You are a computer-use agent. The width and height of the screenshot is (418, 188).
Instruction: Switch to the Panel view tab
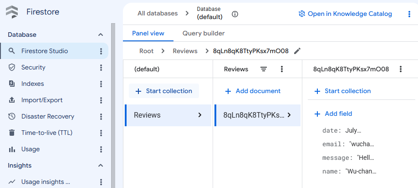pyautogui.click(x=148, y=34)
